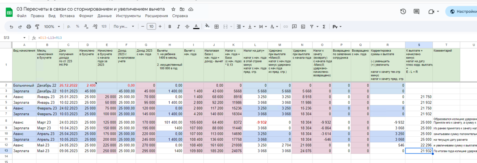Open the fill color bucket
This screenshot has height=163, width=477.
click(x=207, y=27)
